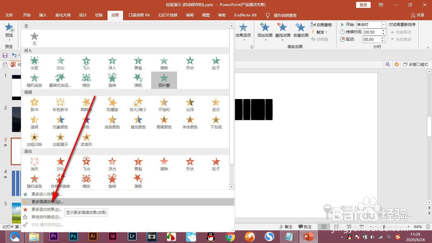The height and width of the screenshot is (243, 432).
Task: Open the 文件 tab
Action: (9, 15)
